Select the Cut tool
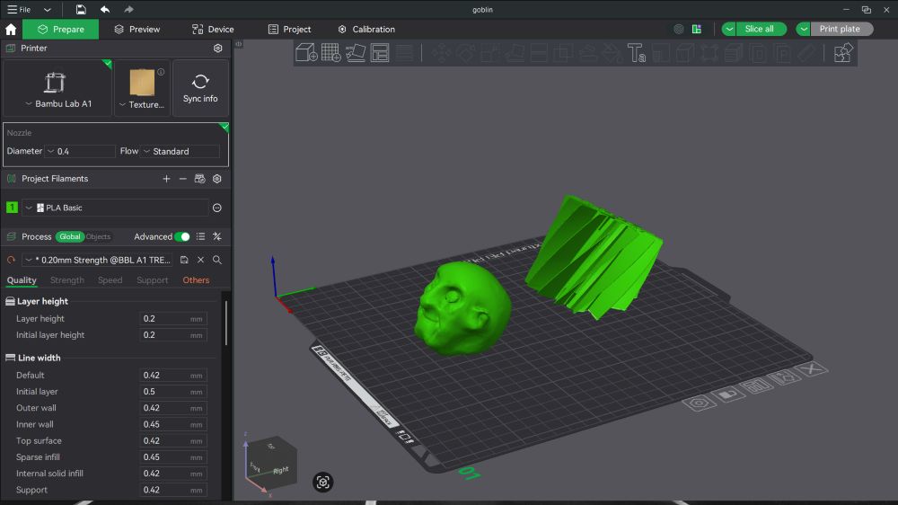This screenshot has height=505, width=898. (x=539, y=53)
